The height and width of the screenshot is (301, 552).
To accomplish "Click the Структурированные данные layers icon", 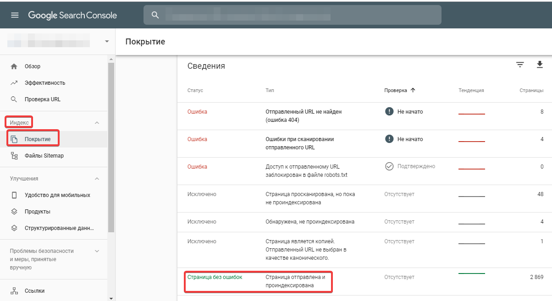I will [14, 228].
